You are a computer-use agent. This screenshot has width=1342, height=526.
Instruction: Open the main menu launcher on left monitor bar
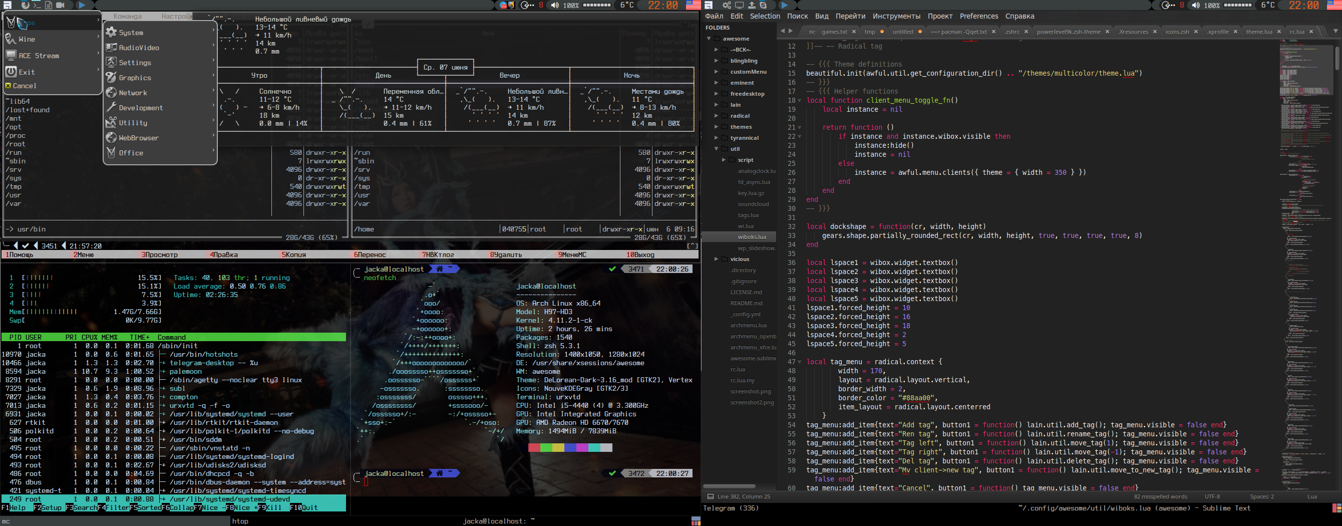point(8,5)
